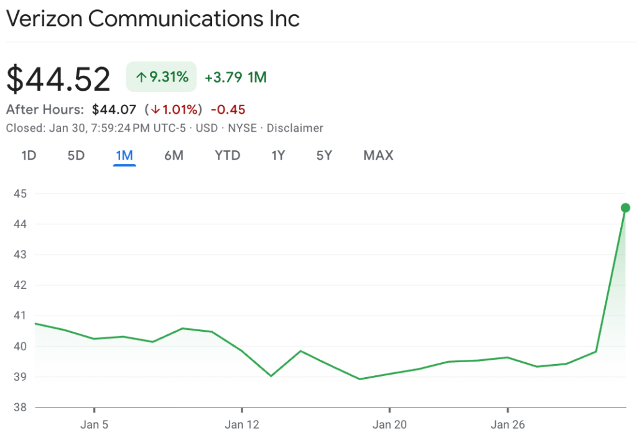Switch to the 5Y chart view

pyautogui.click(x=324, y=155)
